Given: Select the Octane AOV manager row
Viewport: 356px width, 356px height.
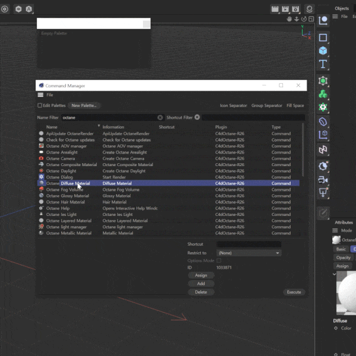Looking at the screenshot, I should coord(169,146).
